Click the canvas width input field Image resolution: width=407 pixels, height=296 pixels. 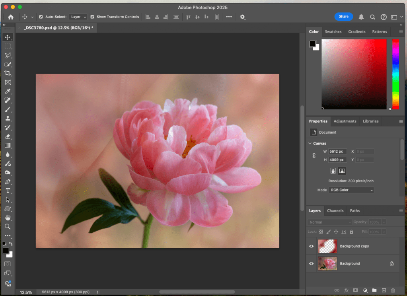pos(337,152)
